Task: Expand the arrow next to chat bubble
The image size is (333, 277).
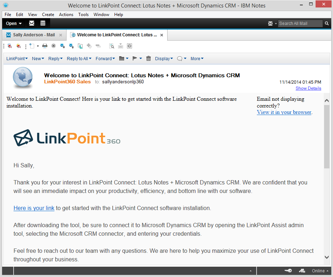Action: [185, 58]
